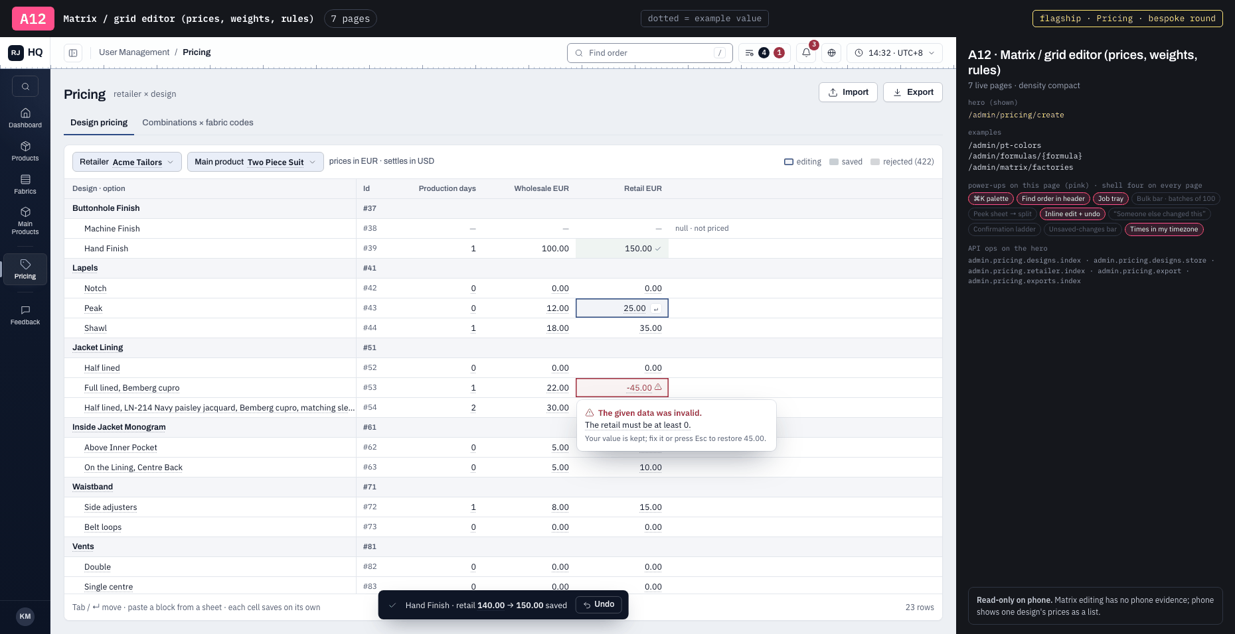Click checkmark in 150.00 retail cell
This screenshot has width=1235, height=634.
[658, 249]
